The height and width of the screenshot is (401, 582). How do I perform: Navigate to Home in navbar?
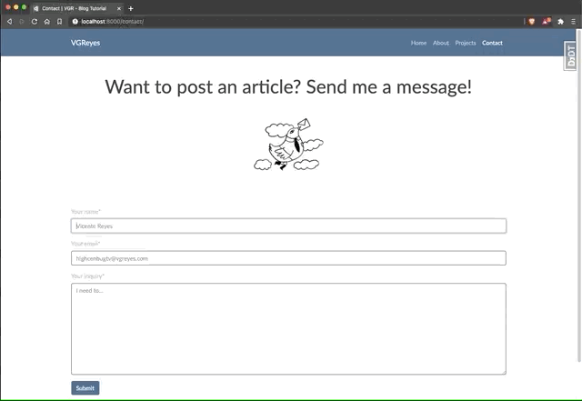click(418, 43)
